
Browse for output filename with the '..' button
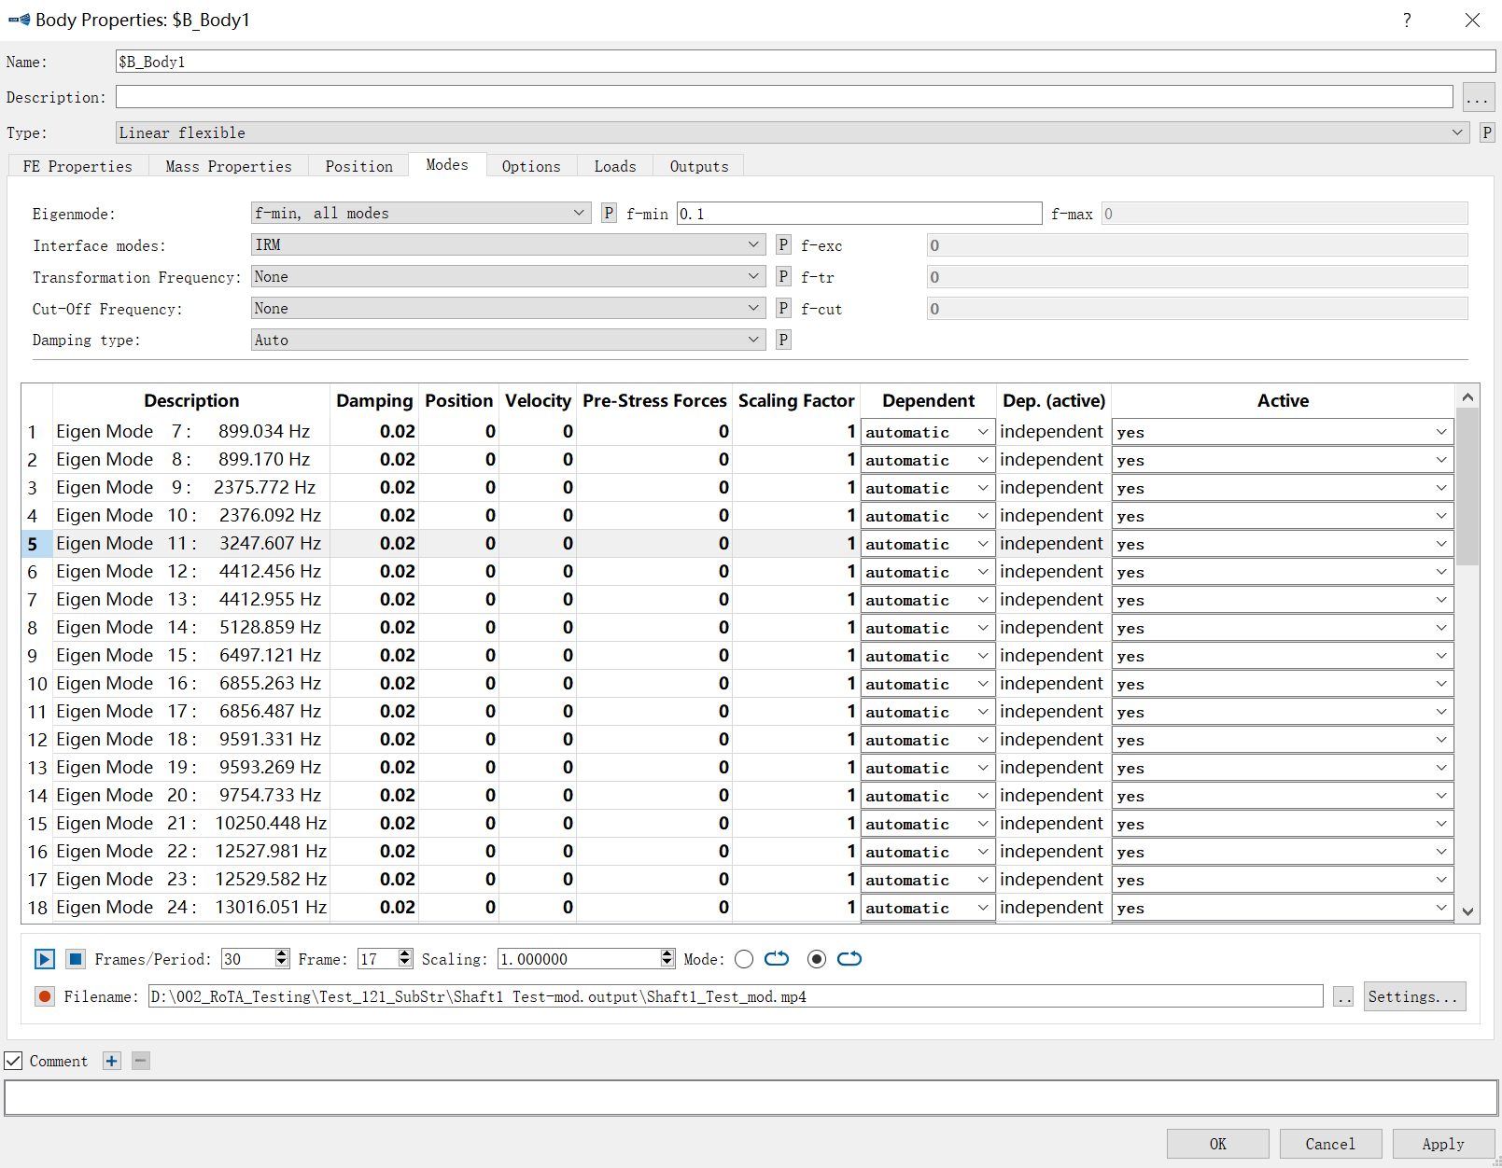tap(1343, 996)
